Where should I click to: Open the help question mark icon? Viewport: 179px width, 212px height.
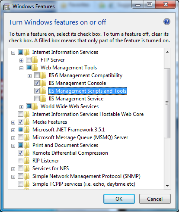click(167, 22)
